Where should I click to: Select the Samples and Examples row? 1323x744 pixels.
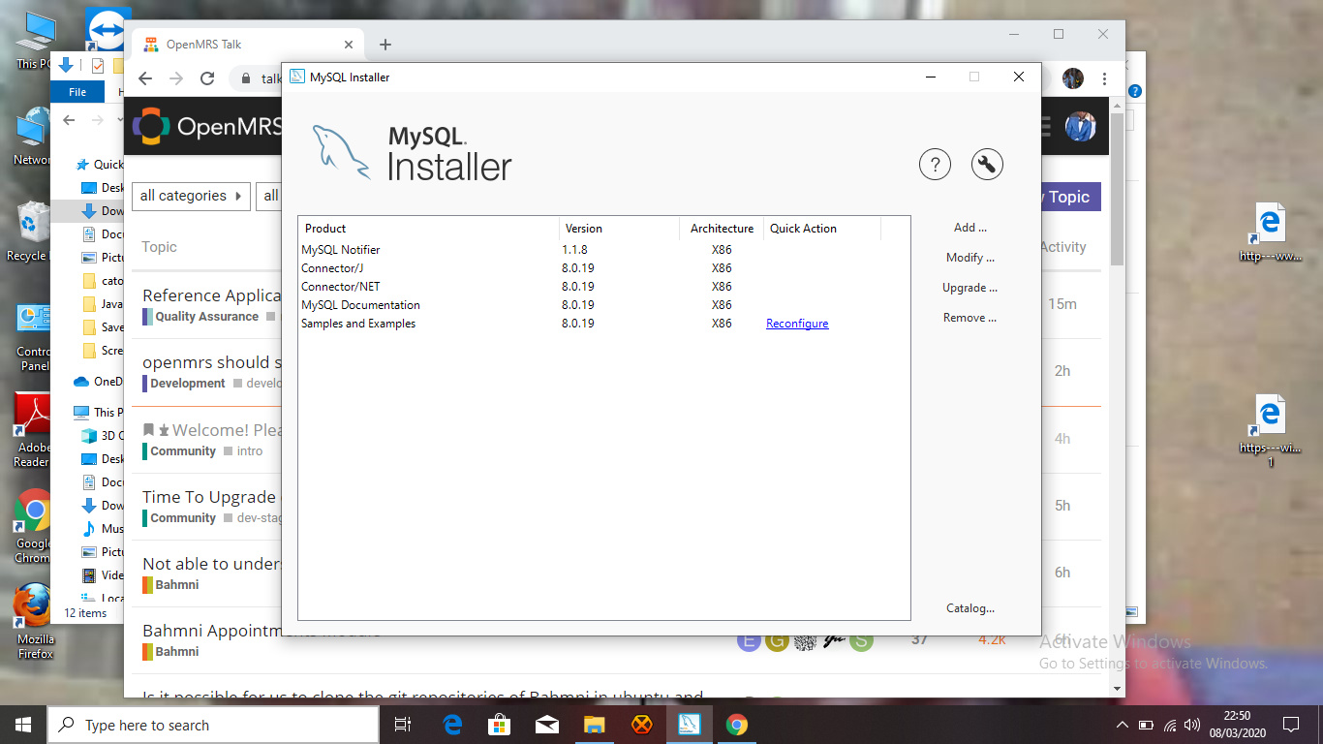603,324
